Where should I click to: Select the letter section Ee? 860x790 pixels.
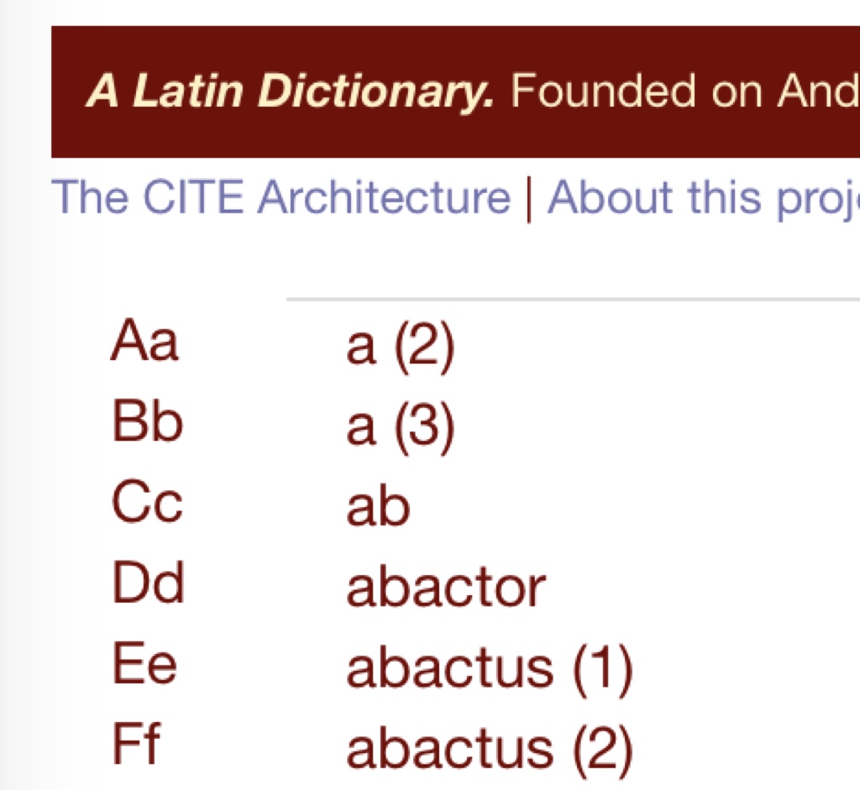tap(143, 665)
